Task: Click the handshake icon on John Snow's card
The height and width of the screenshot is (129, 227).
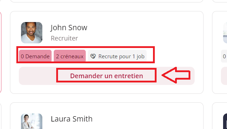Action: 93,56
